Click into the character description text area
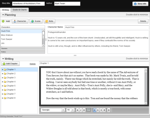Viewport: 150px width, 118px height. [98, 42]
